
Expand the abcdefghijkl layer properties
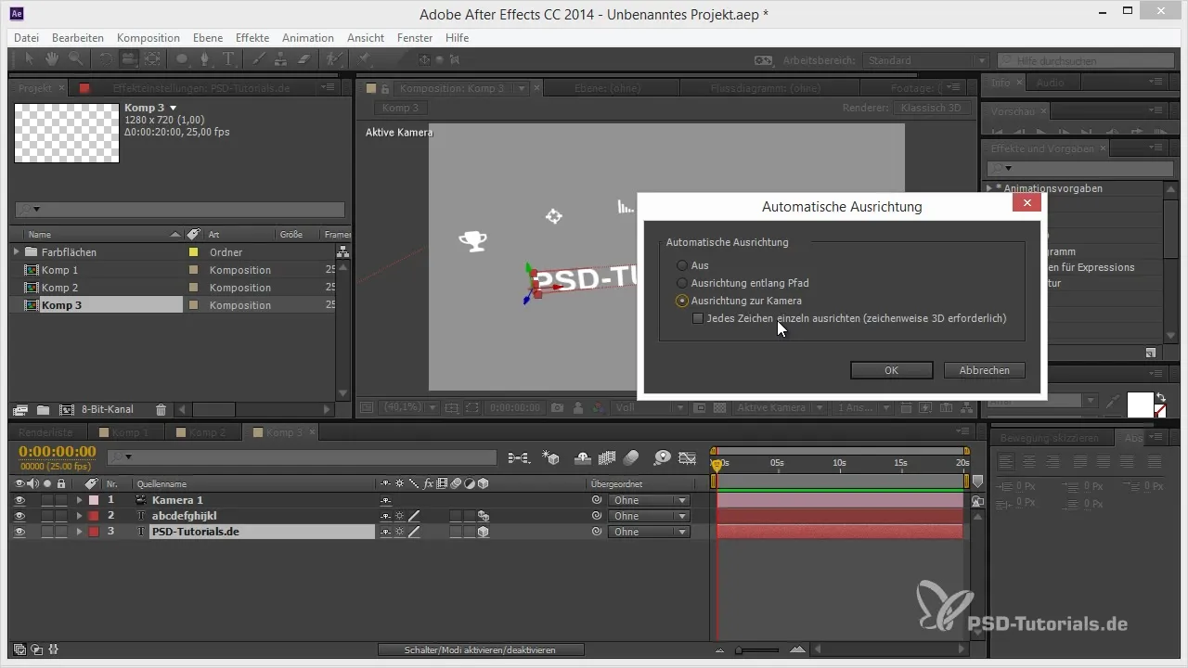79,516
